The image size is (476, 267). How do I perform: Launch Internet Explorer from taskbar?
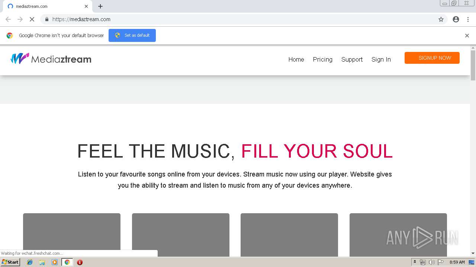point(30,262)
